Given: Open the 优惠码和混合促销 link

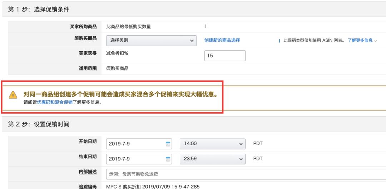Looking at the screenshot, I should pos(55,102).
